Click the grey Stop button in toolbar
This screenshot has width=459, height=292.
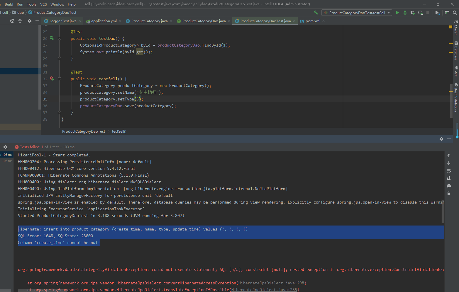pyautogui.click(x=428, y=13)
